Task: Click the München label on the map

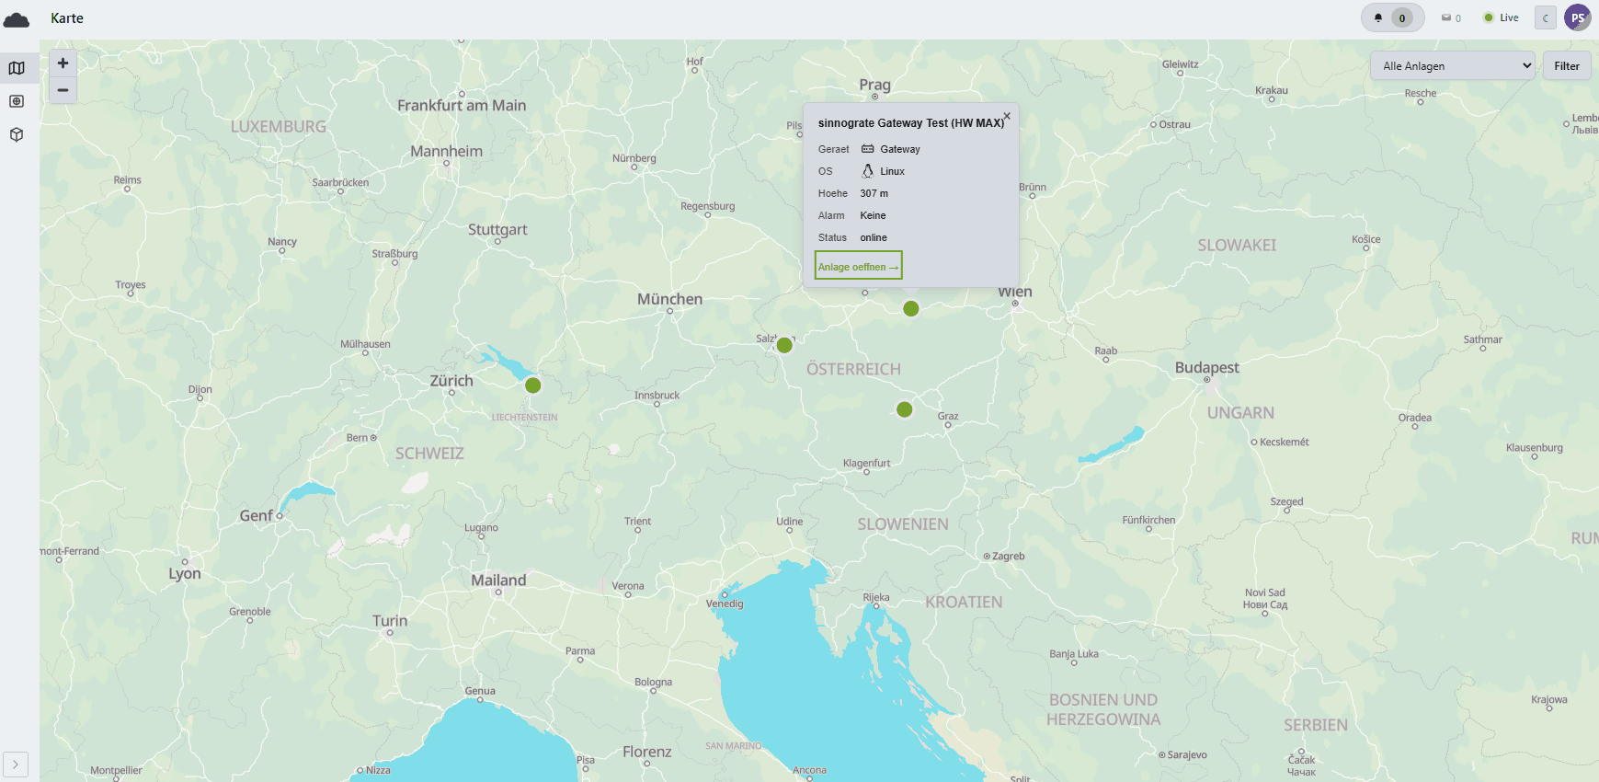Action: (x=669, y=299)
